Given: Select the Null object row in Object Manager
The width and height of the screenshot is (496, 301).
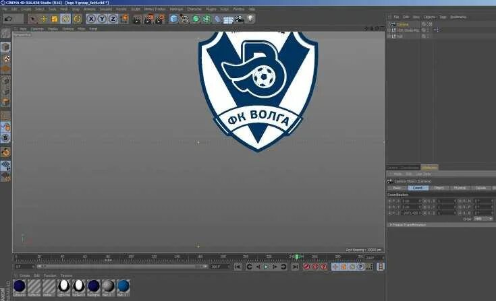Looking at the screenshot, I should 399,36.
